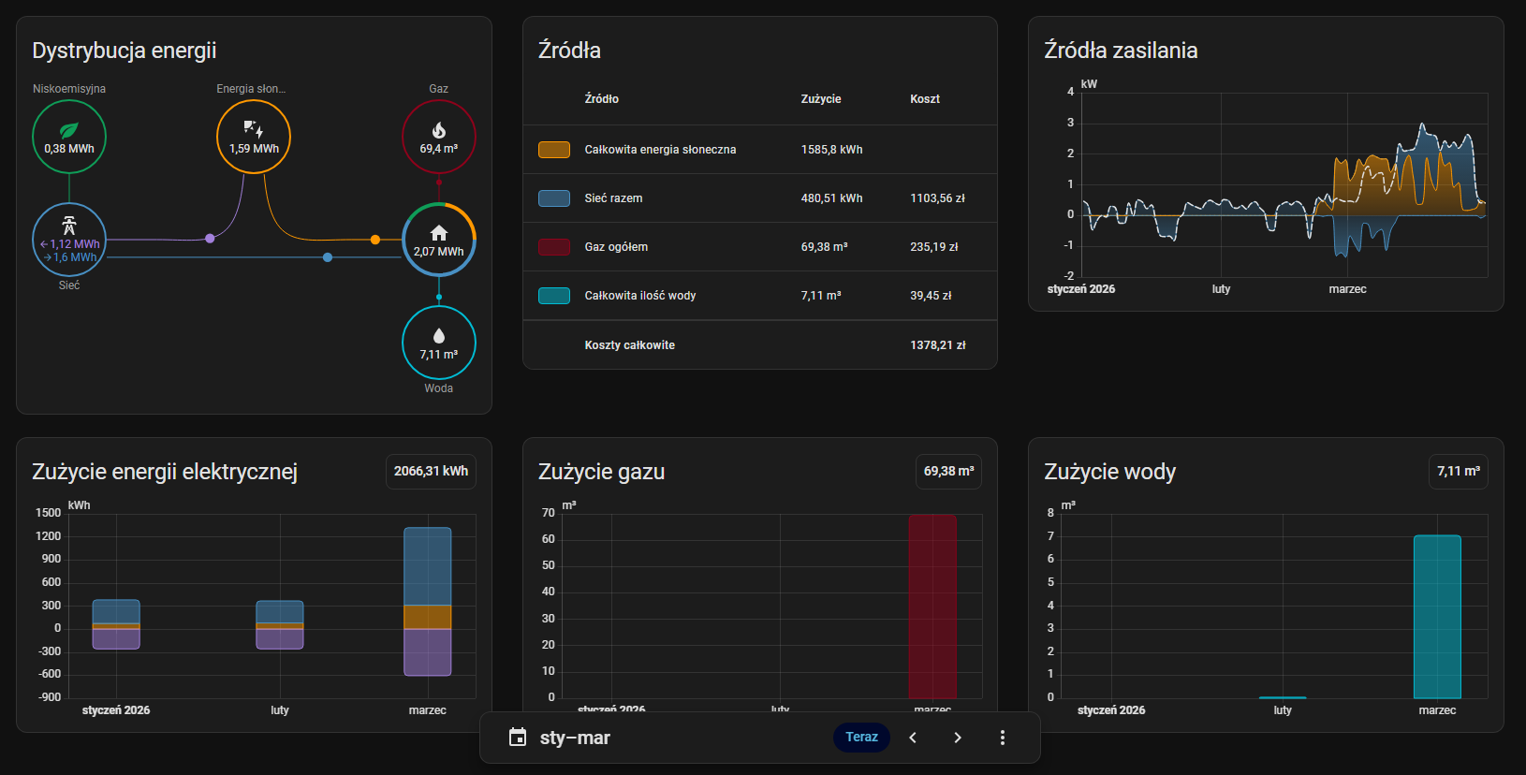Click the orange solar energy color swatch
Screen dimensions: 1526x775
[x=554, y=150]
